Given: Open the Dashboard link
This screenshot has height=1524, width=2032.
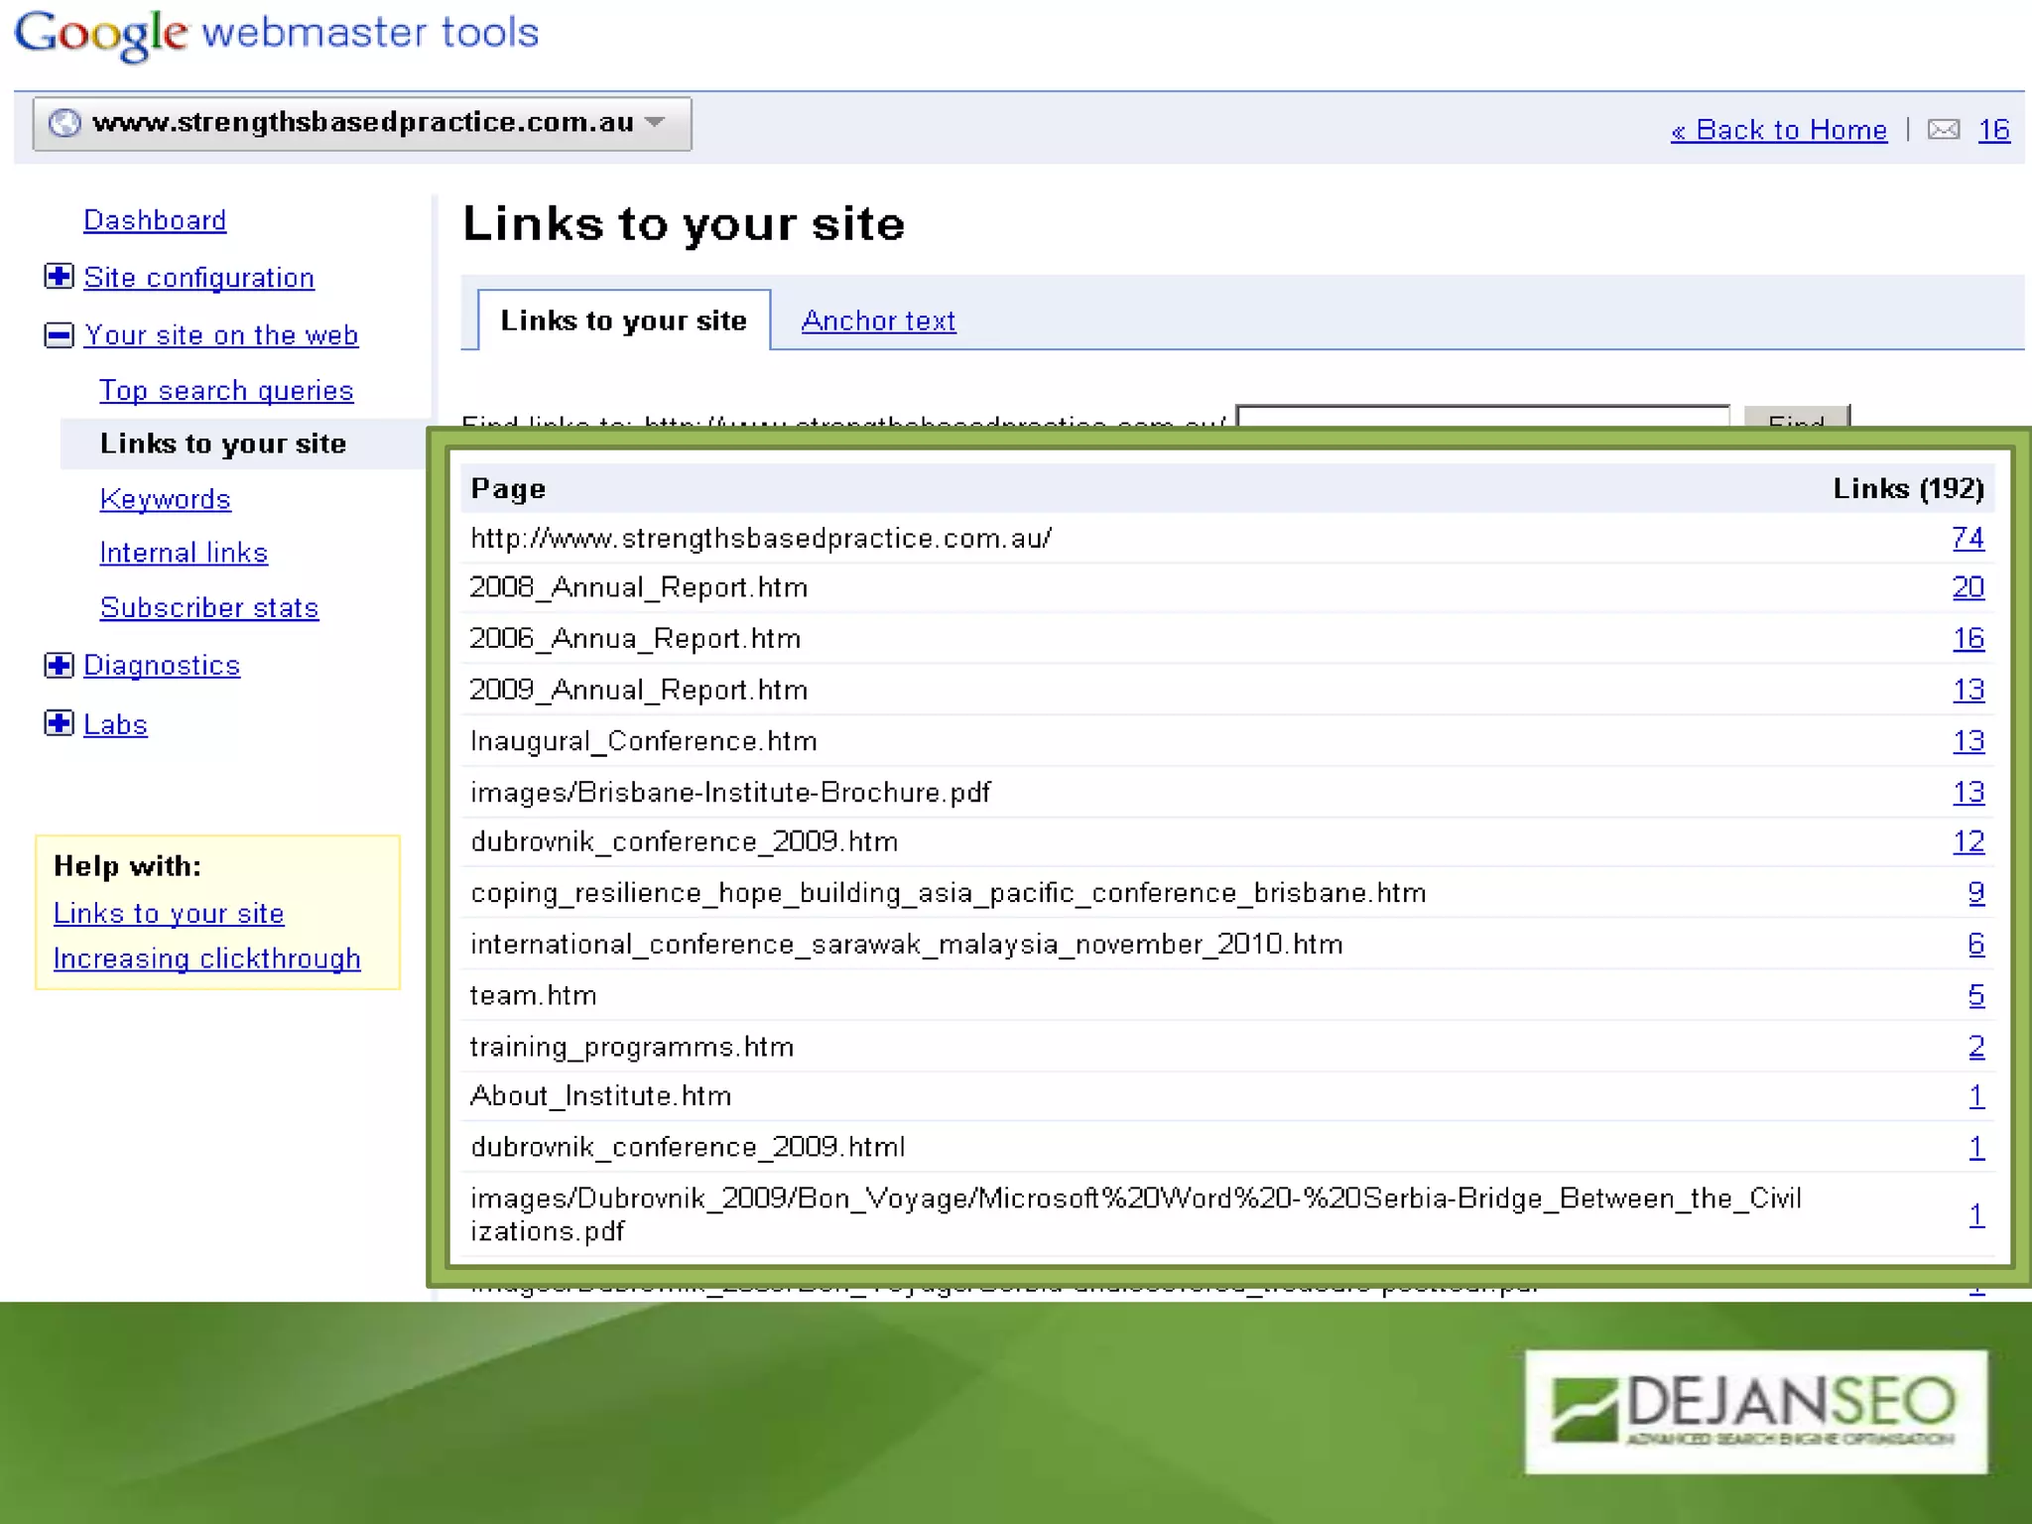Looking at the screenshot, I should click(x=155, y=220).
